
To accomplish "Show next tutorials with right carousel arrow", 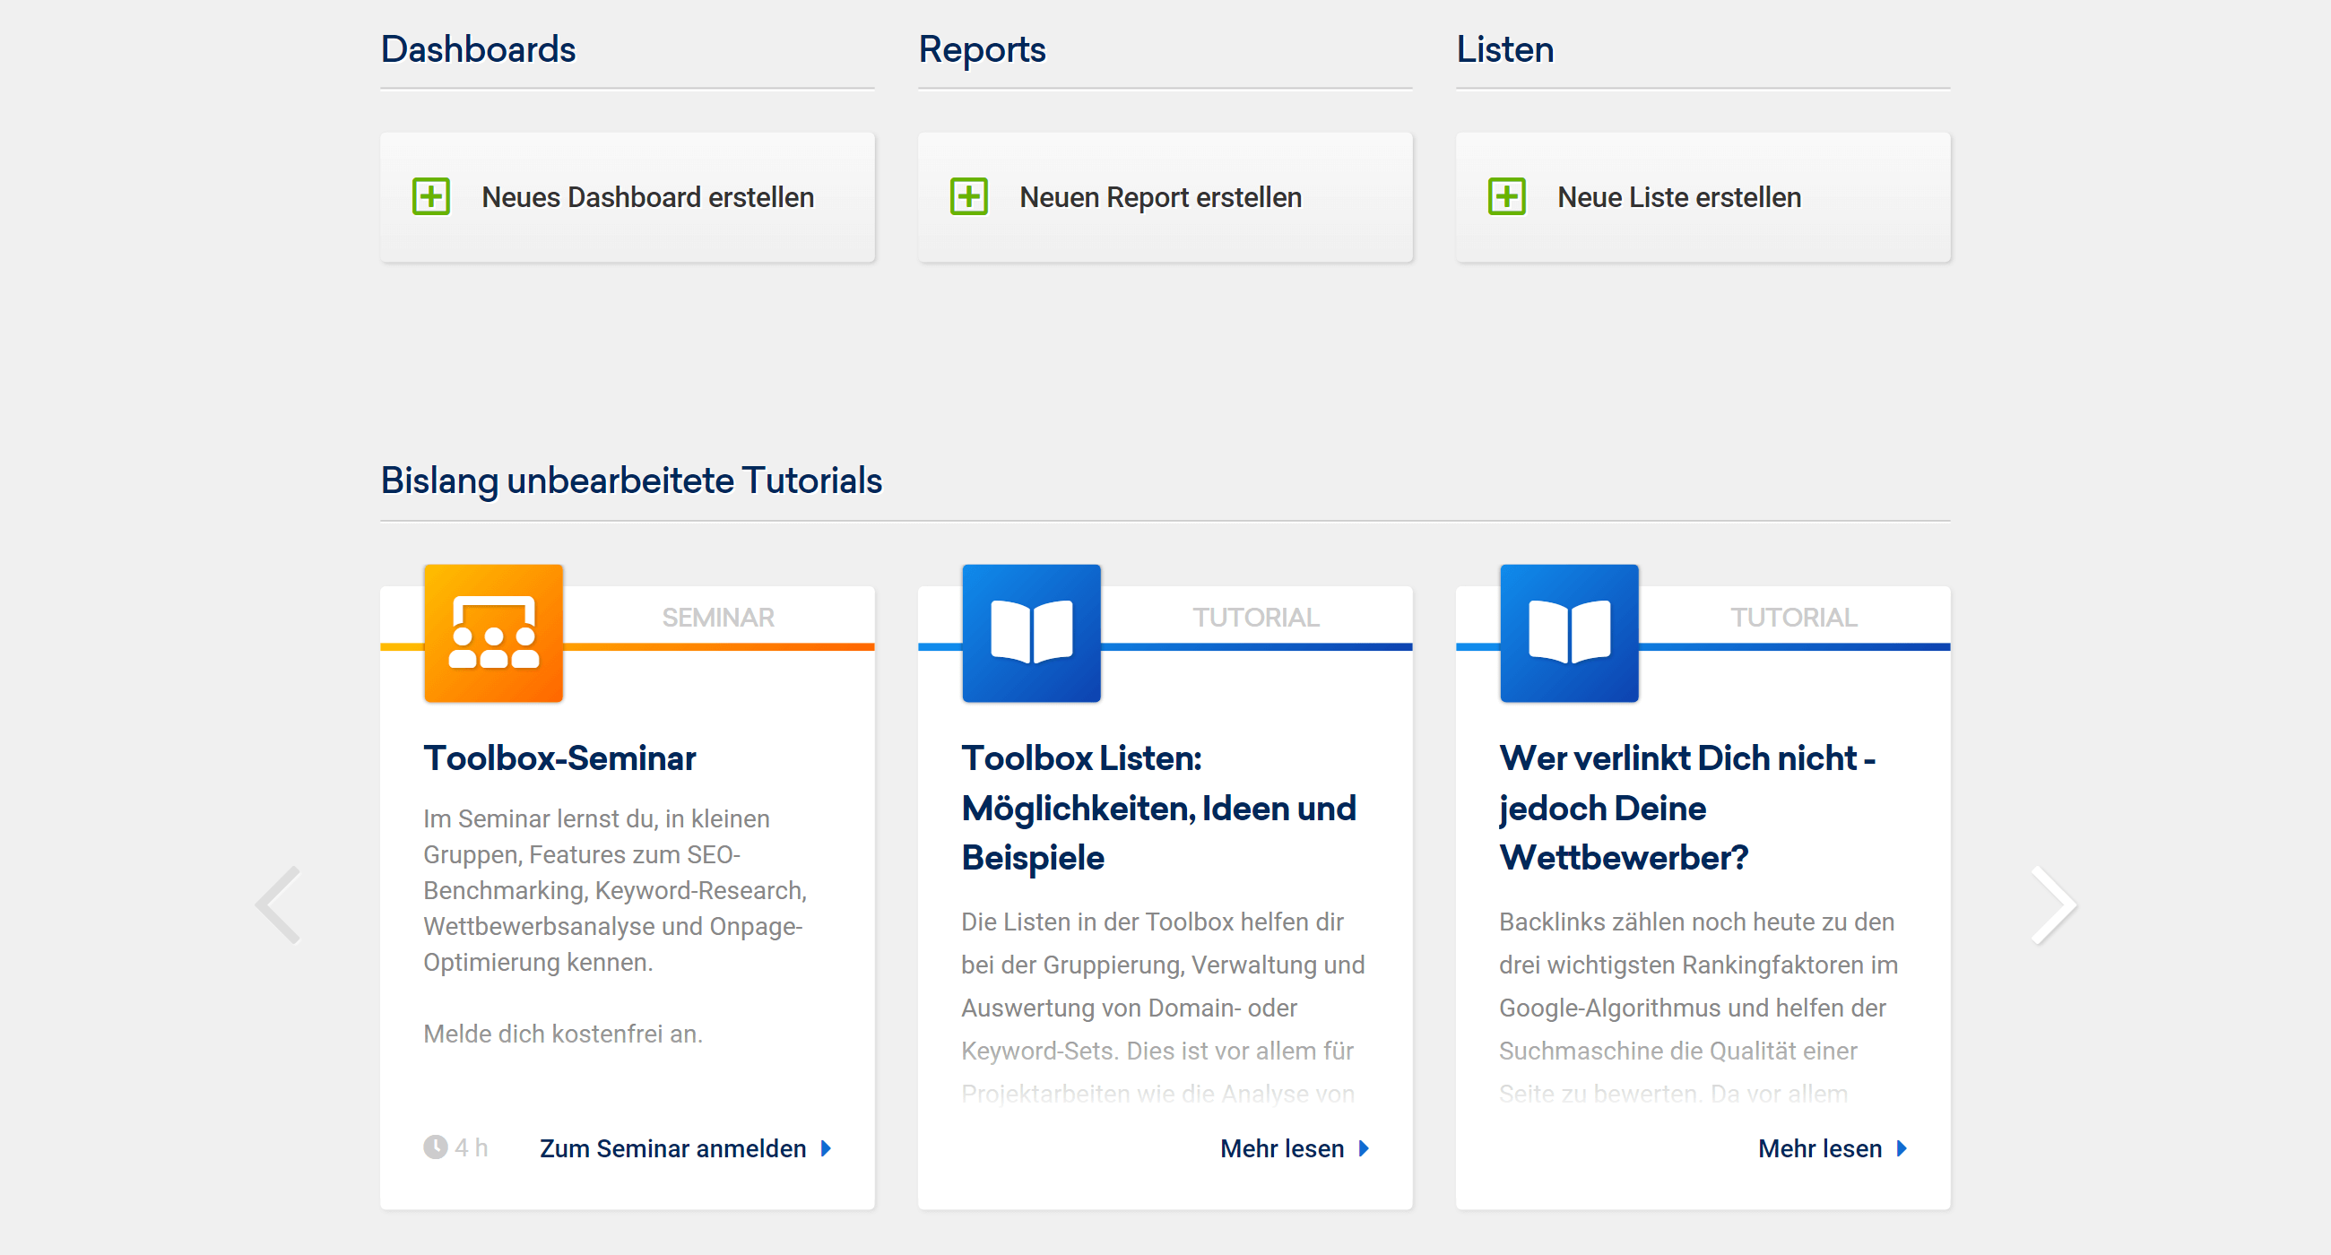I will [2052, 904].
